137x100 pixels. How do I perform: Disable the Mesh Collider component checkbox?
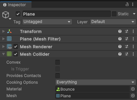(x=15, y=54)
